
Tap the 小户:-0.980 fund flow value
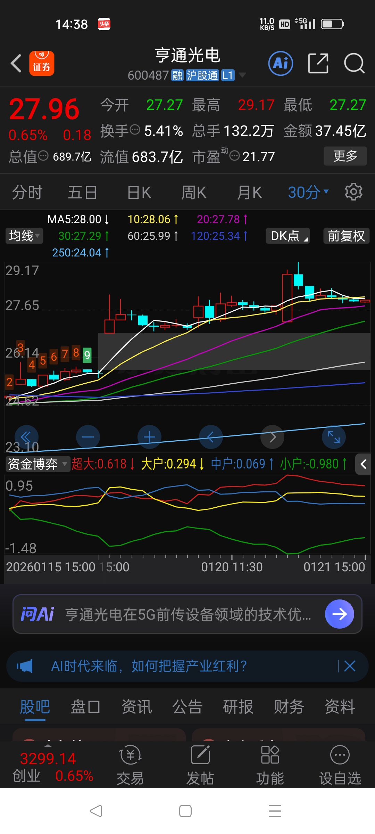[314, 464]
